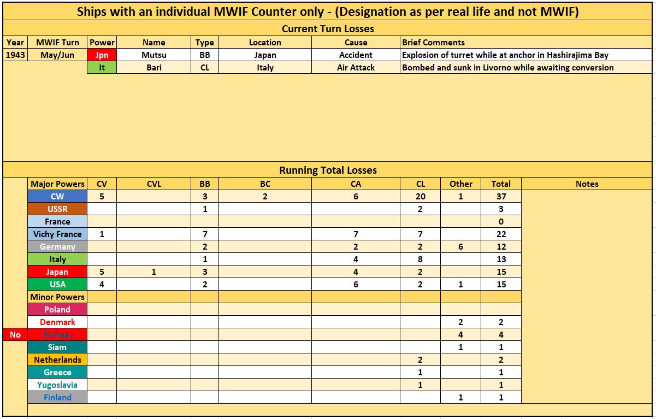
Task: Select France total cell showing 0
Action: 501,222
